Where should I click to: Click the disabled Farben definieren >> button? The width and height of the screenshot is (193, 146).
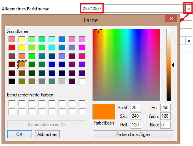tap(47, 124)
